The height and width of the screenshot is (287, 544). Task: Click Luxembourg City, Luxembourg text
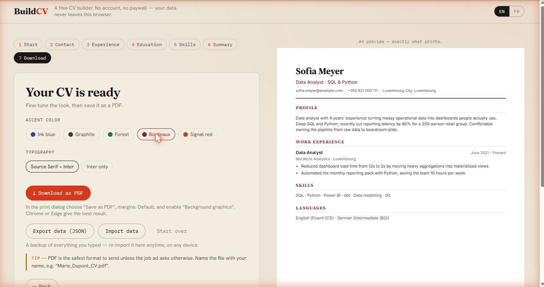(409, 91)
